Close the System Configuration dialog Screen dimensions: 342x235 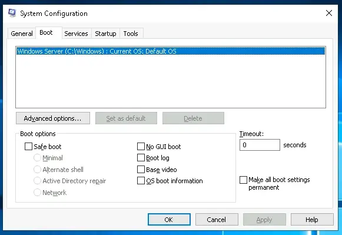(x=329, y=13)
